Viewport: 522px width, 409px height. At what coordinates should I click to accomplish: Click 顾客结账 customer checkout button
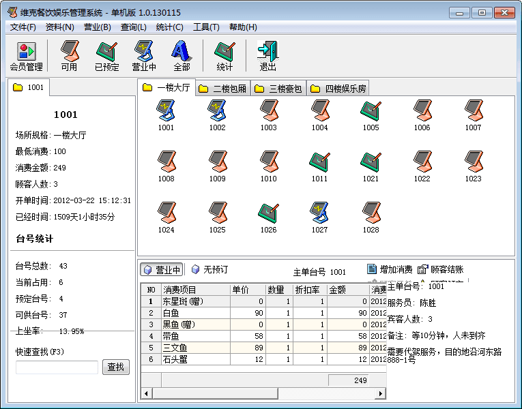440,269
